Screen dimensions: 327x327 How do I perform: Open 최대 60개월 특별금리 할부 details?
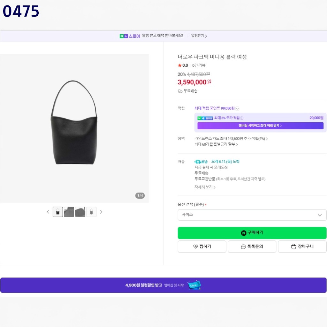pyautogui.click(x=216, y=144)
